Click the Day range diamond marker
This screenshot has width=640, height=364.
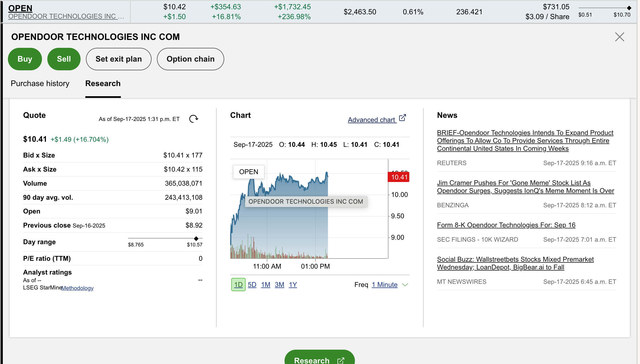tap(196, 238)
